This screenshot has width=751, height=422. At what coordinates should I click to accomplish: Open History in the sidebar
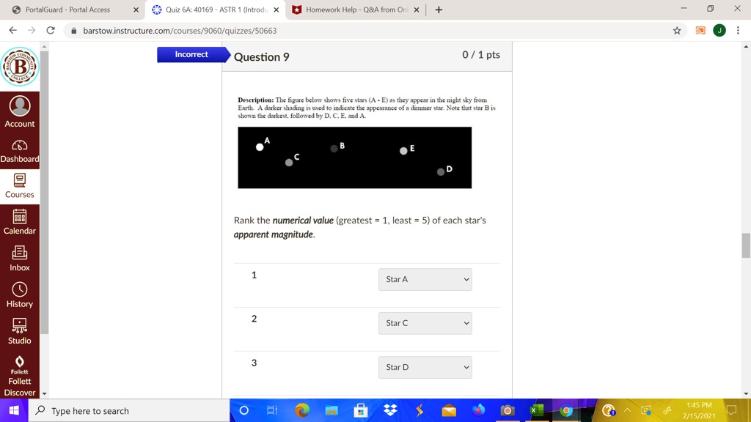click(x=20, y=295)
